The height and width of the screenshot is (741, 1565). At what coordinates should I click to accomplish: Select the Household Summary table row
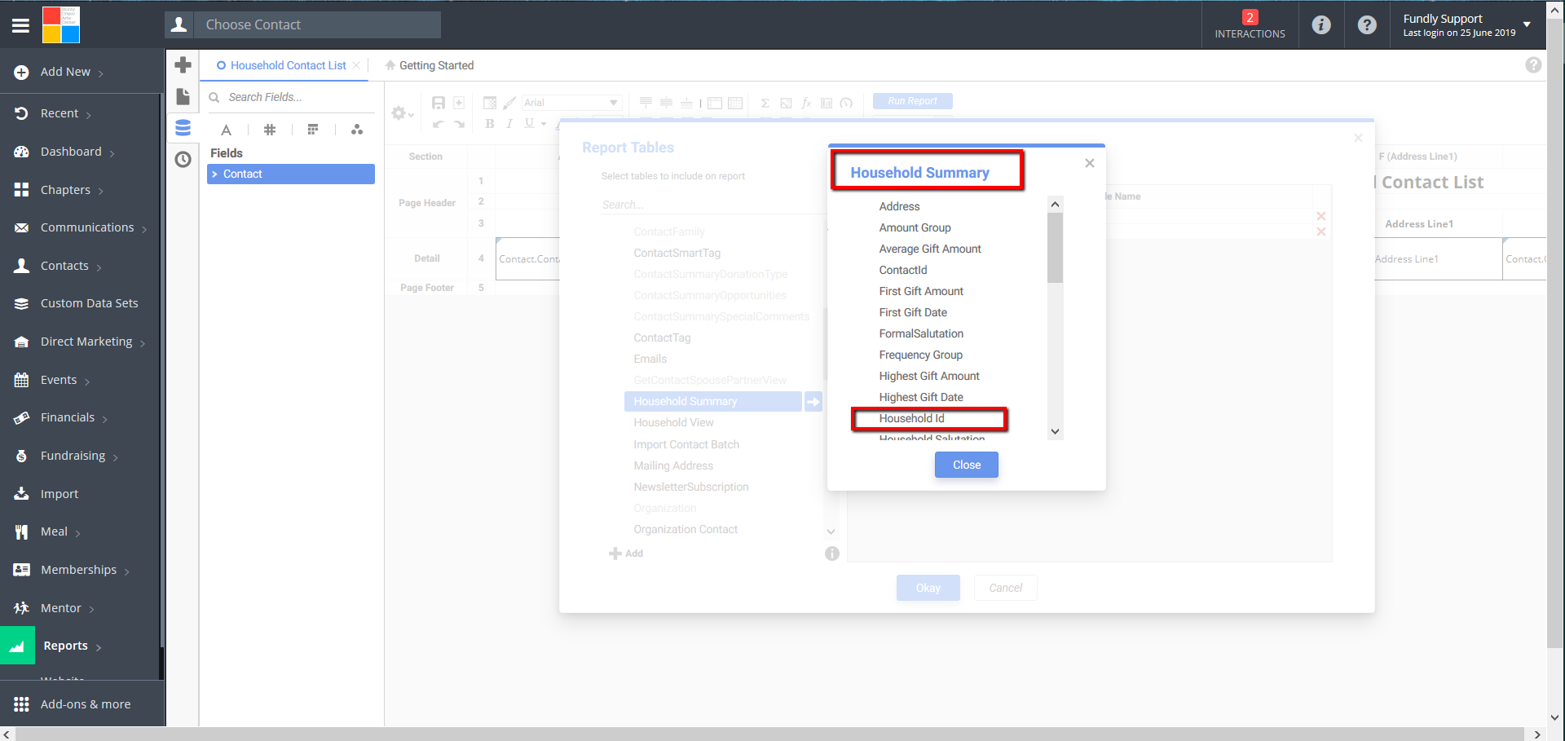tap(713, 401)
